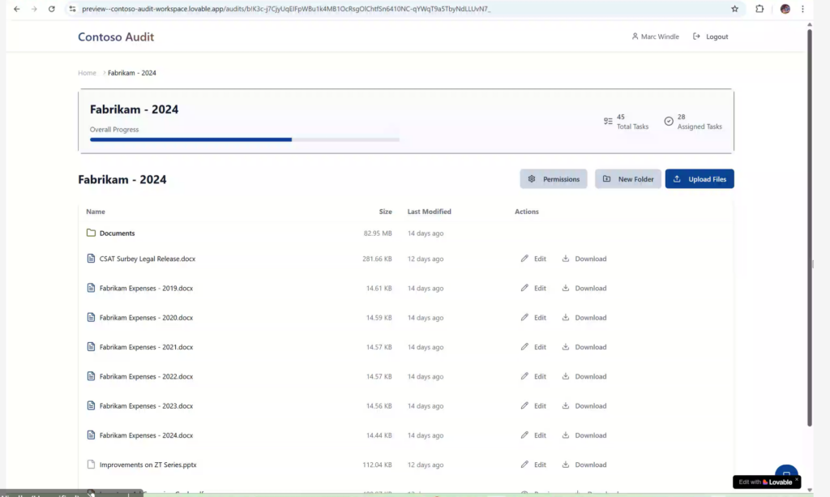Download Fabrikam Expenses - 2020.docx
The height and width of the screenshot is (497, 830).
584,318
